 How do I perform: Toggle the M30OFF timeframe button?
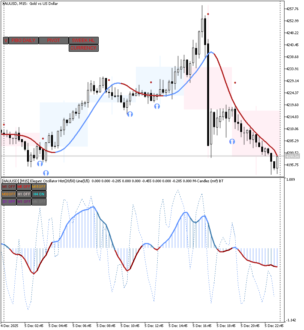click(x=9, y=194)
